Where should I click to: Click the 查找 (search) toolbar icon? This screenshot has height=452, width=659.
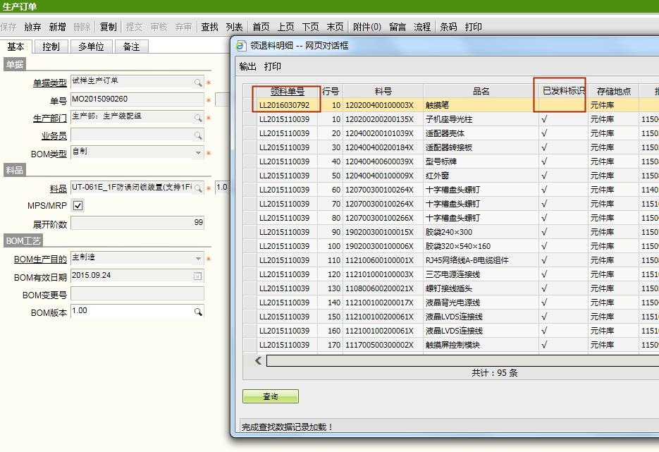[209, 27]
